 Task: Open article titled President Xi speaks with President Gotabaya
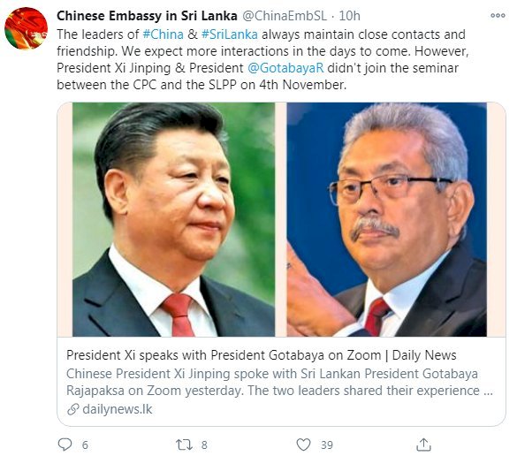point(261,355)
